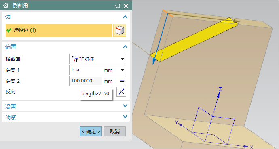
Task: Click the 距离 1 input containing b-a
Action: (x=85, y=70)
